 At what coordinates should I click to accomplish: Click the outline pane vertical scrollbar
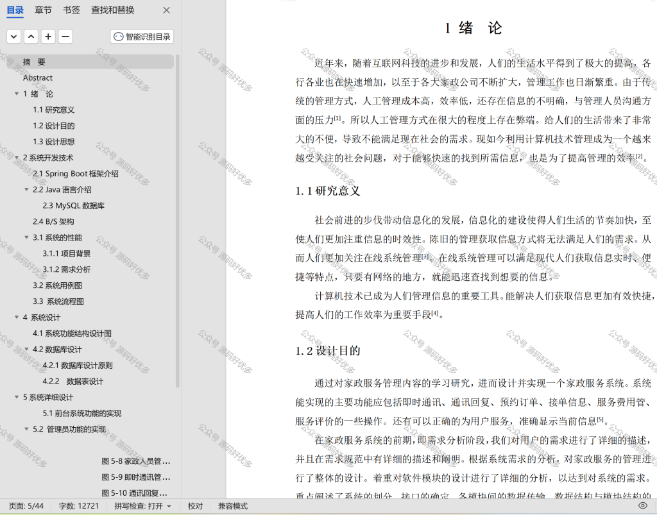tap(178, 221)
